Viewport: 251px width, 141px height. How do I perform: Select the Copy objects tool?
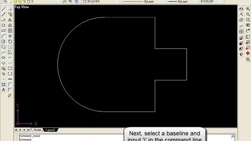10,14
